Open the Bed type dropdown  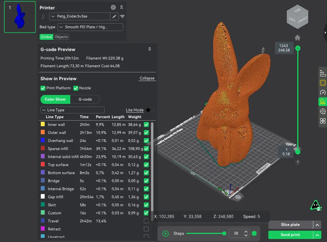tap(90, 27)
